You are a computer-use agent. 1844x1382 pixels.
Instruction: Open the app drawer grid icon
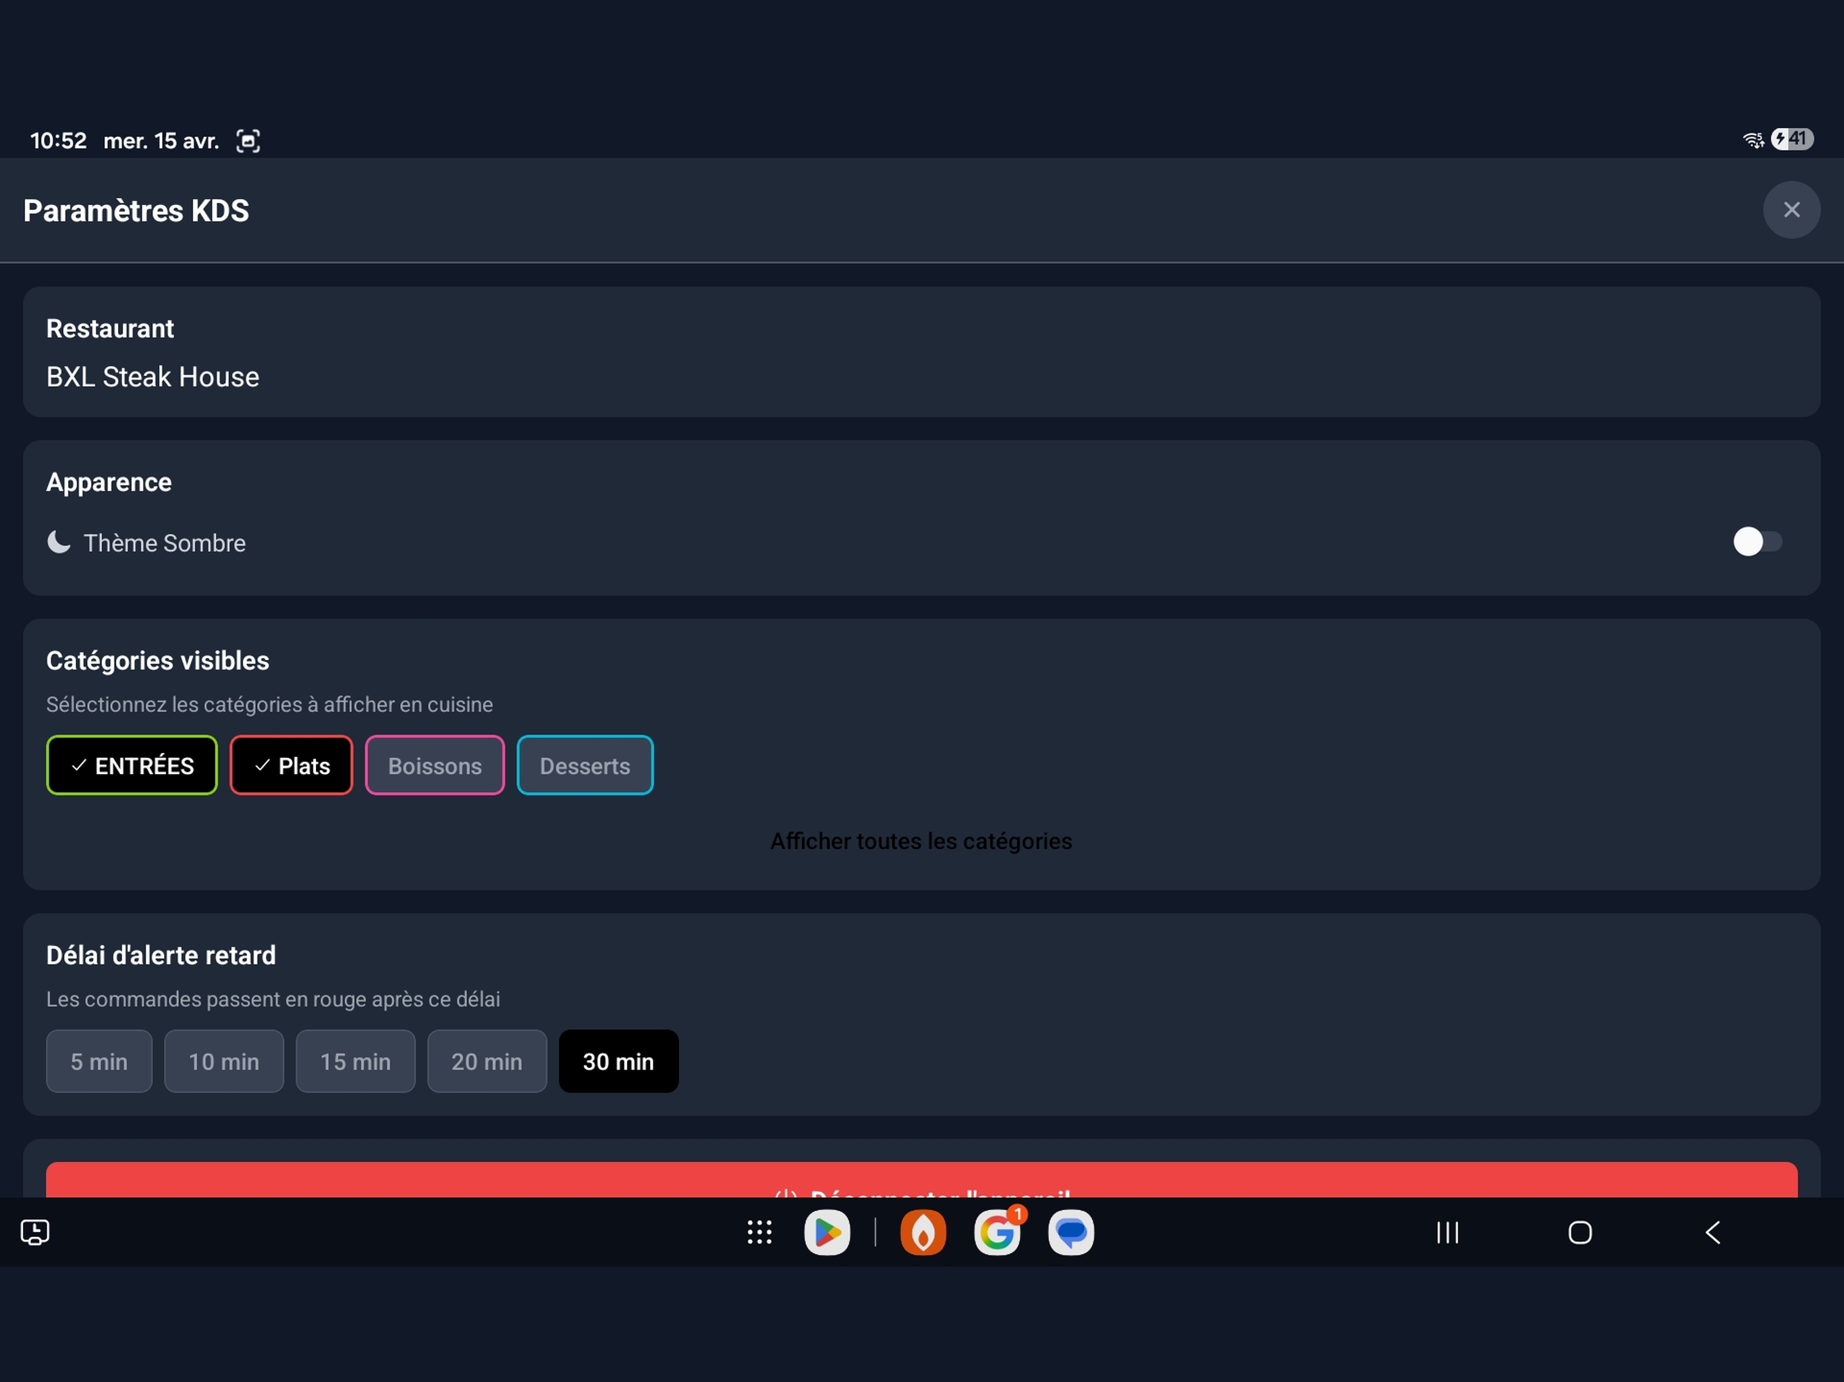click(x=759, y=1232)
